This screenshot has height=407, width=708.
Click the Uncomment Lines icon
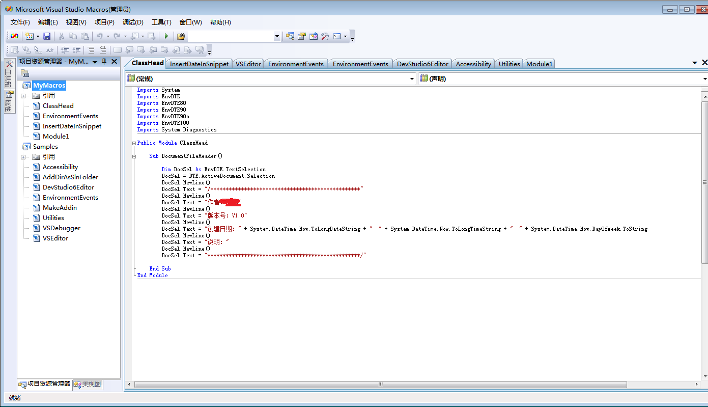[103, 49]
